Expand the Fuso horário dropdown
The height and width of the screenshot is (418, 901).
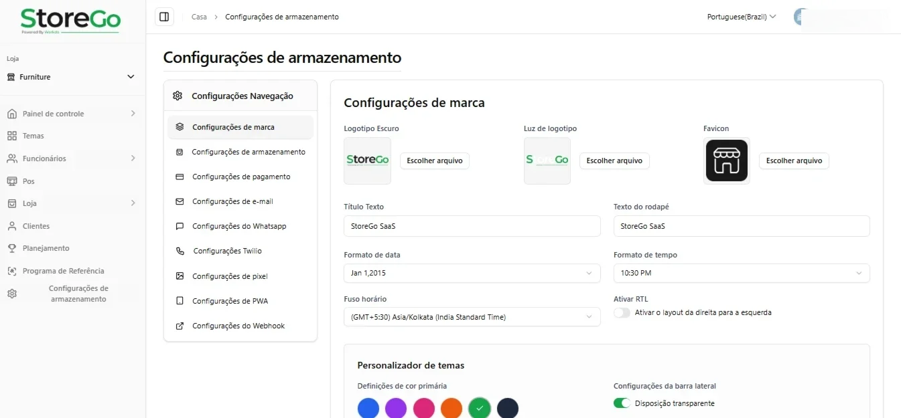(472, 317)
